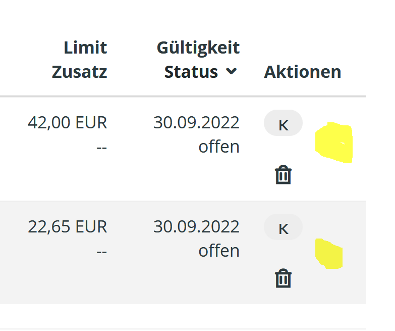Click the 30.09.2022 date in the second row

pos(196,226)
